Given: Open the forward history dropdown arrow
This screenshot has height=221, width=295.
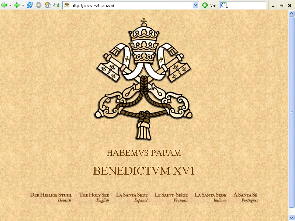Looking at the screenshot, I should [23, 5].
